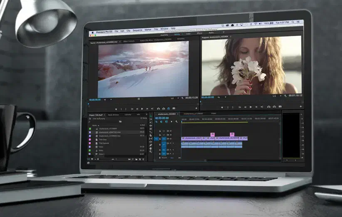Switch to the Media Browser tab

pos(113,114)
